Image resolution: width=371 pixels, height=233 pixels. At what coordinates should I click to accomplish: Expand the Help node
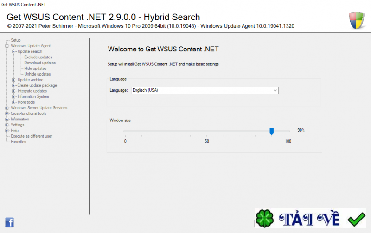pos(7,131)
